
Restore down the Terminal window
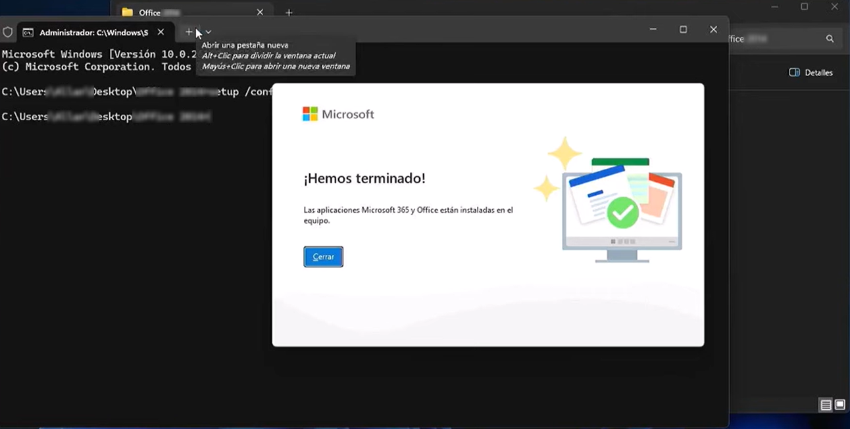[683, 29]
